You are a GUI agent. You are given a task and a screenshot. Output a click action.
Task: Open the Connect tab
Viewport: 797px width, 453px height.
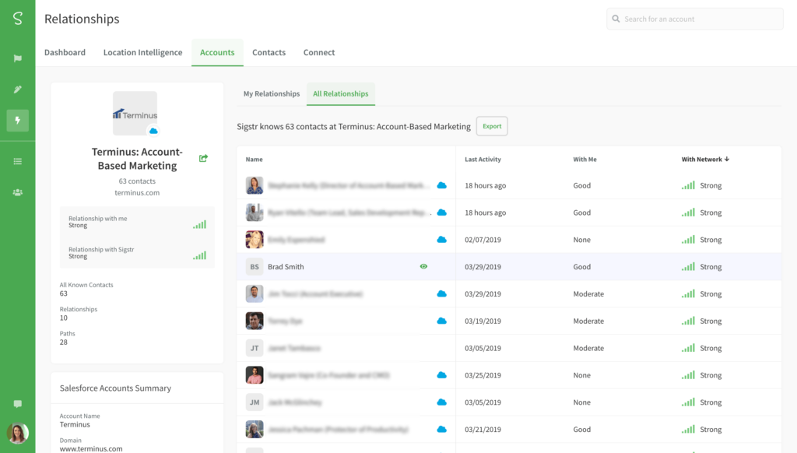click(x=319, y=52)
